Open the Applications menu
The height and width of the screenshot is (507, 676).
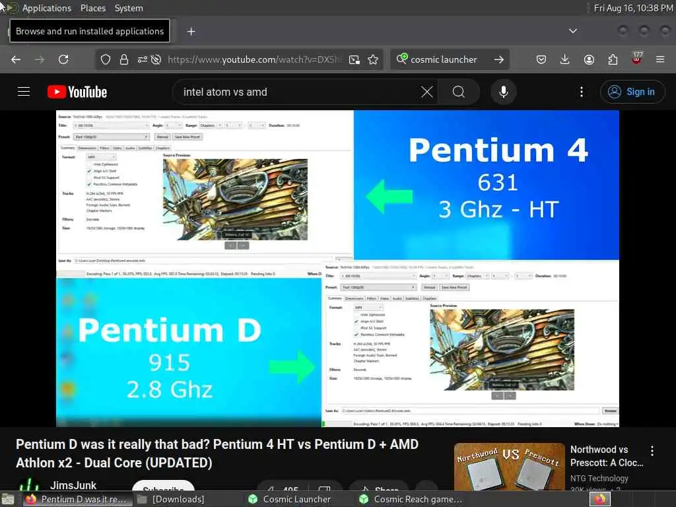click(47, 8)
